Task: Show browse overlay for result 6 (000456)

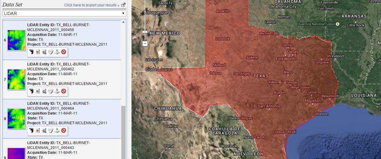Action: tap(38, 52)
